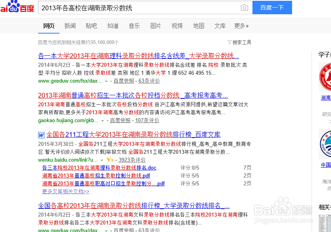The image size is (331, 232).
Task: Open result 全国各高校2013年在湖南录取分数线排行榜
Action: [x=134, y=206]
